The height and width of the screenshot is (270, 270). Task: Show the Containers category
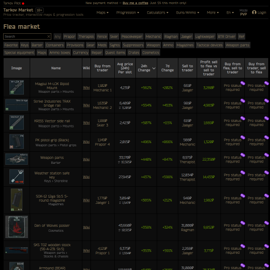click(54, 45)
